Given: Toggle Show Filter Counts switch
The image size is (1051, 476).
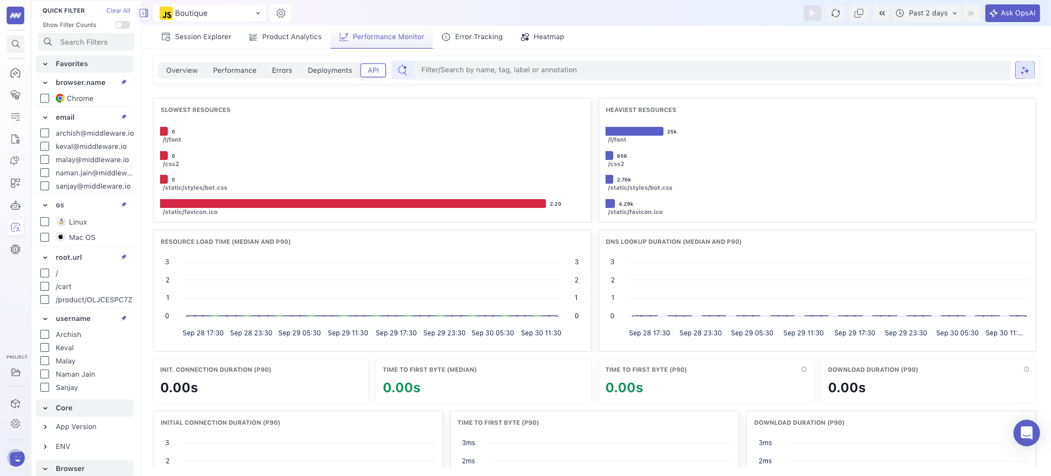Looking at the screenshot, I should point(123,25).
